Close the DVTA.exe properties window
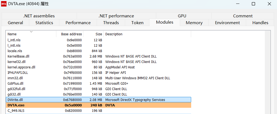This screenshot has width=277, height=114. [x=269, y=4]
